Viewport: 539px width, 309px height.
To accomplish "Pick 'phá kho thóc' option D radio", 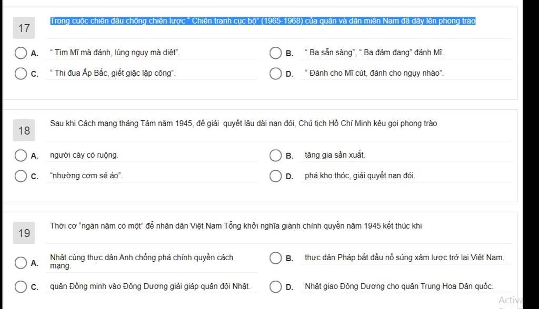I will click(275, 176).
